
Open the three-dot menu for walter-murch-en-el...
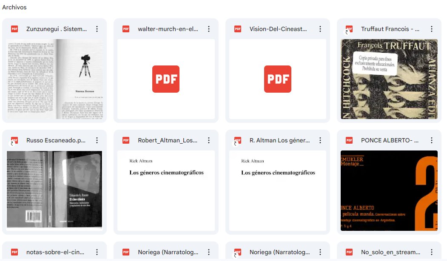tap(209, 29)
